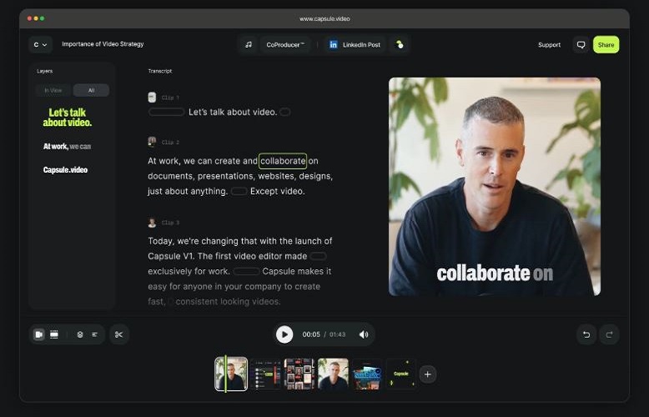Image resolution: width=649 pixels, height=417 pixels.
Task: Click the sentence Let's talk about video.
Action: pyautogui.click(x=233, y=112)
